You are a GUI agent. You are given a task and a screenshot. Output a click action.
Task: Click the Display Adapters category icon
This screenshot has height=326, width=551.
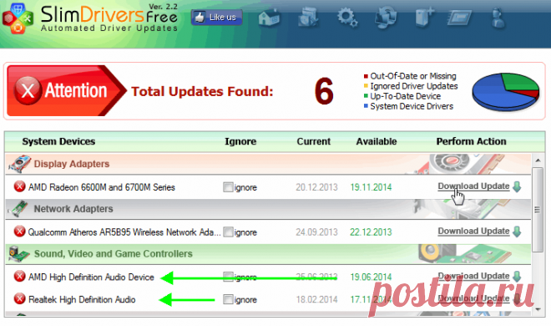coord(20,164)
